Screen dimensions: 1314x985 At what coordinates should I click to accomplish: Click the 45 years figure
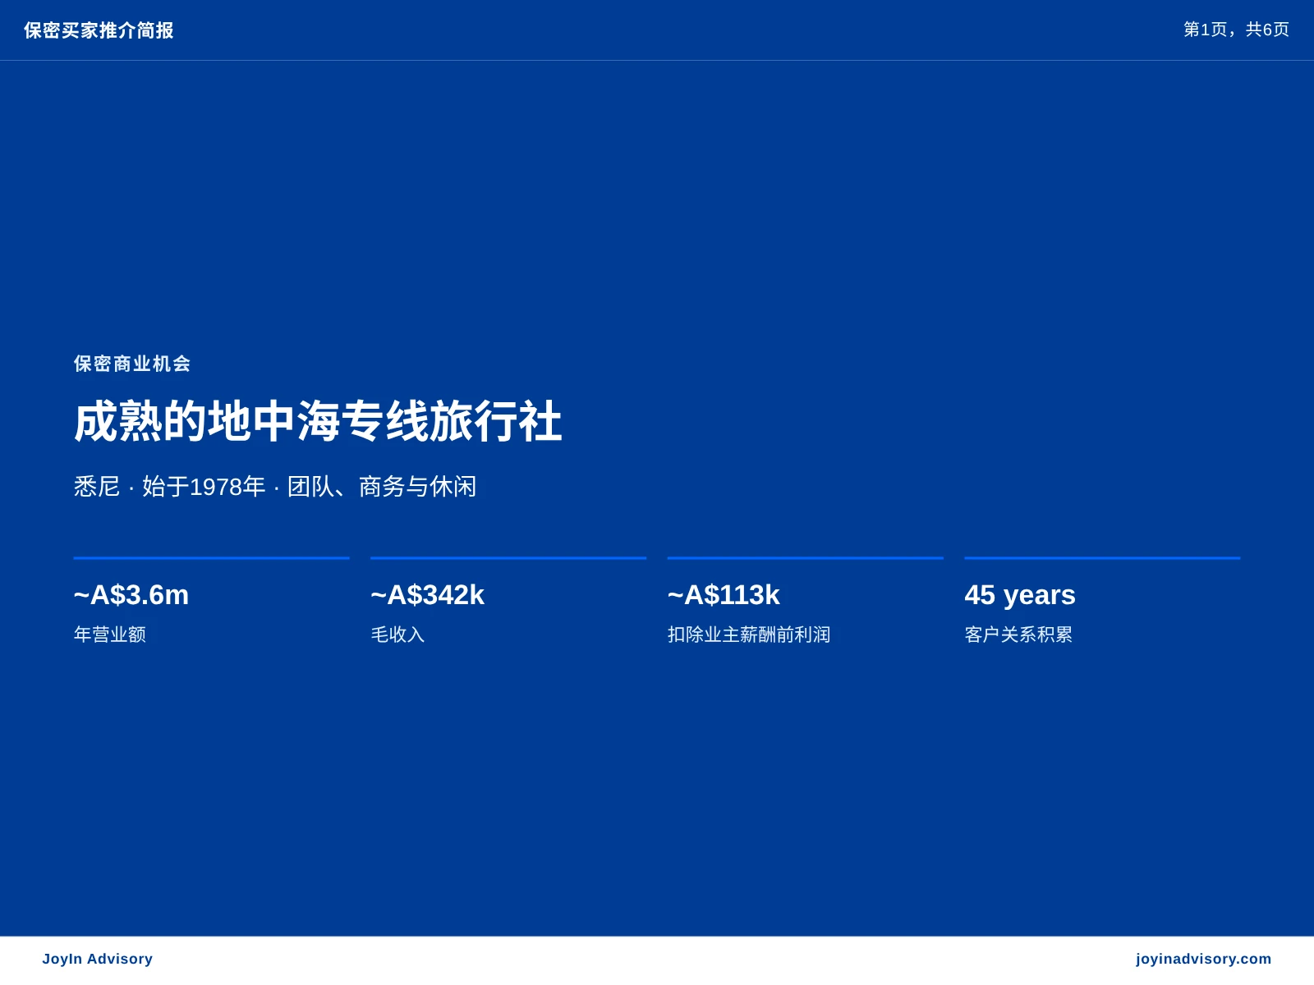click(x=1020, y=594)
